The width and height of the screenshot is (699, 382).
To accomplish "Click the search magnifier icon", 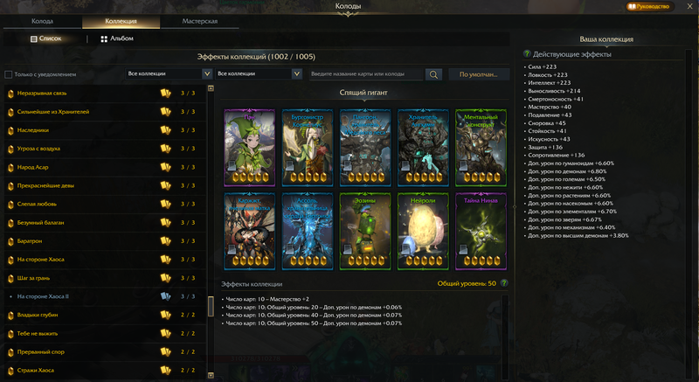I will pyautogui.click(x=433, y=74).
